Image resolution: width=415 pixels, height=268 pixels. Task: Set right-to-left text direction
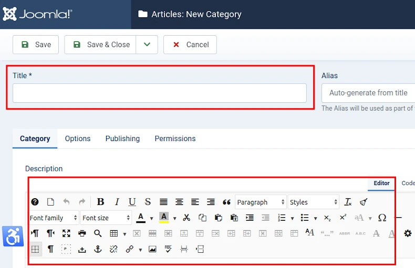[50, 233]
